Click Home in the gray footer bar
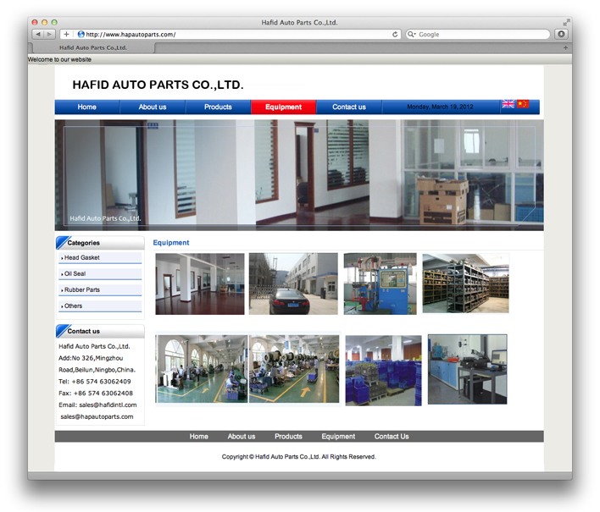The image size is (600, 512). pyautogui.click(x=199, y=437)
